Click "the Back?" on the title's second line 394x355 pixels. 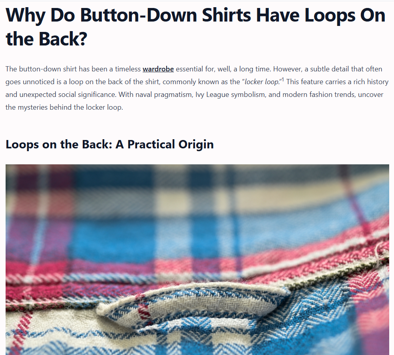[x=46, y=39]
